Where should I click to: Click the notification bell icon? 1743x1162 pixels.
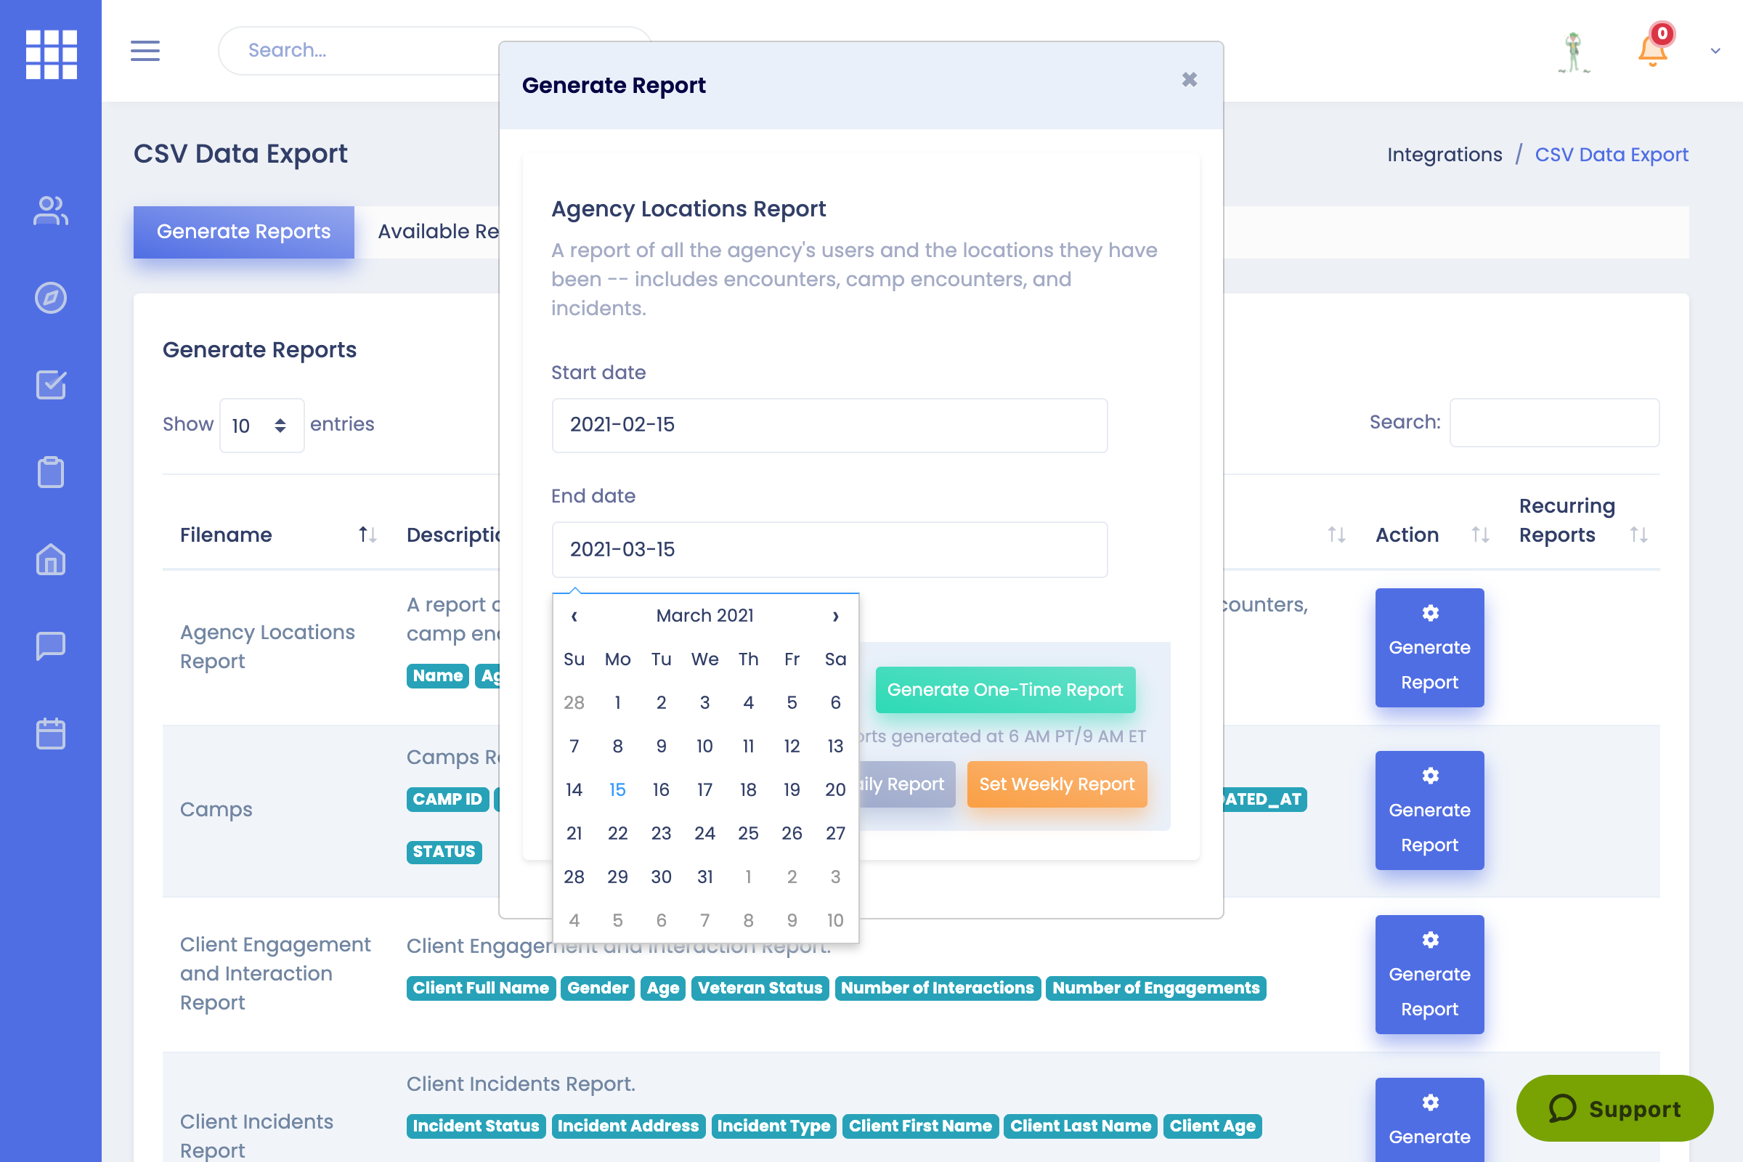[1651, 50]
